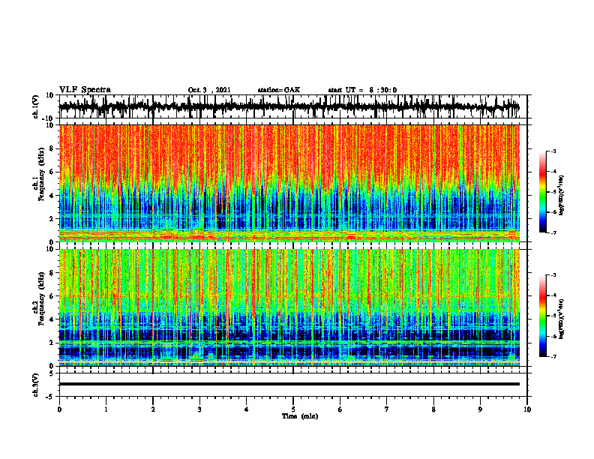Click the ch.1 color scale bar
The height and width of the screenshot is (459, 594).
(x=542, y=192)
